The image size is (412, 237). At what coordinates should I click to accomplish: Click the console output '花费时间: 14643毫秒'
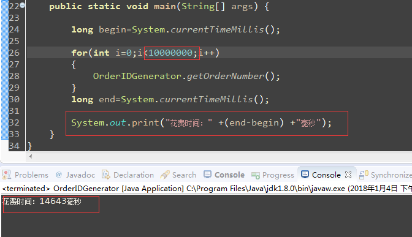coord(42,201)
